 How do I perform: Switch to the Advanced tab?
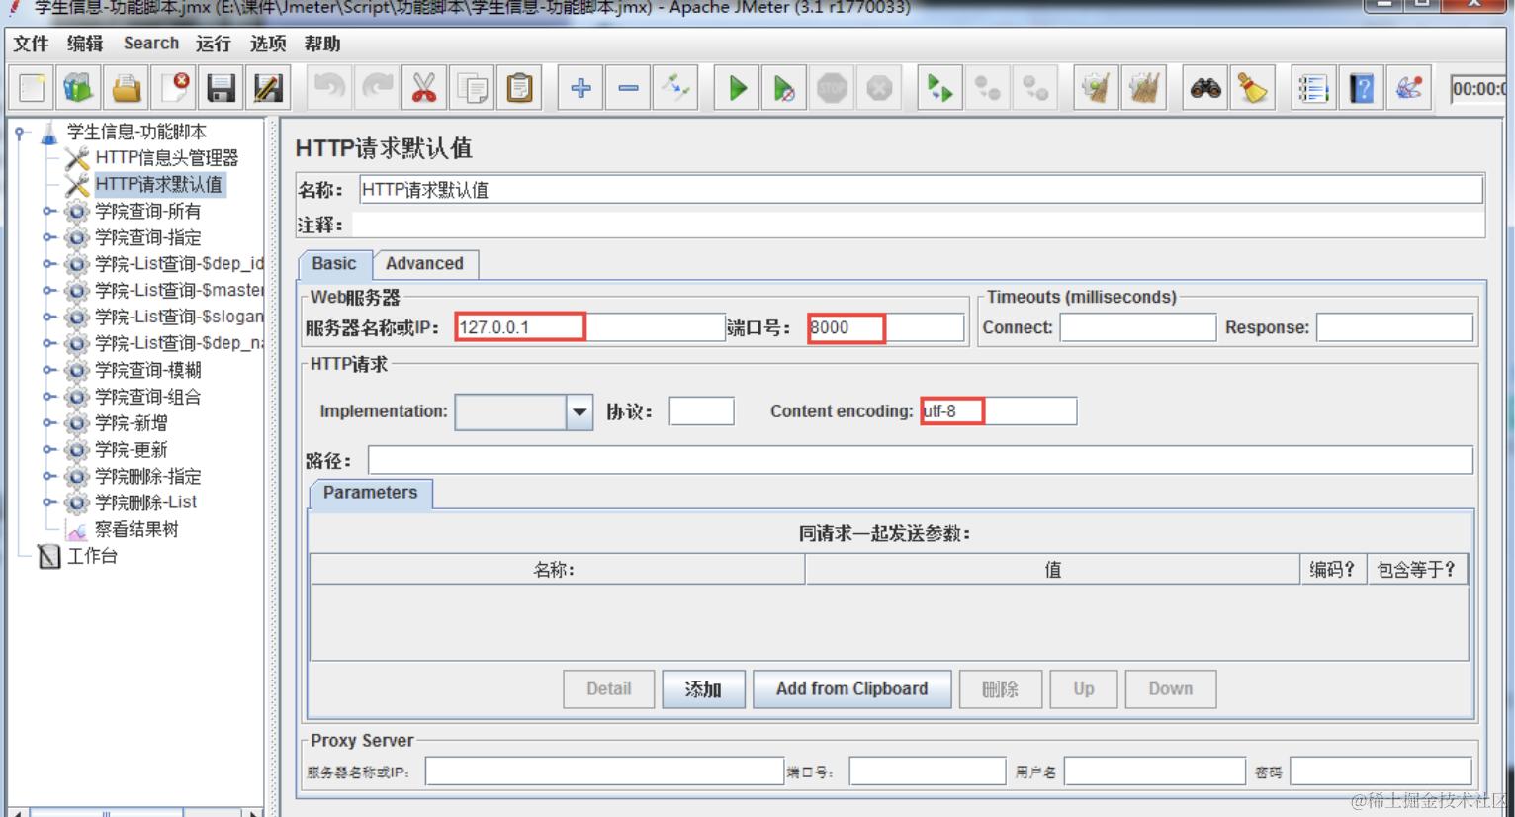[x=424, y=264]
